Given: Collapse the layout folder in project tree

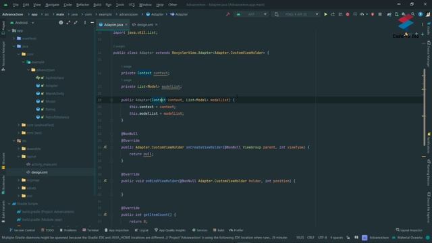Looking at the screenshot, I should (19, 157).
